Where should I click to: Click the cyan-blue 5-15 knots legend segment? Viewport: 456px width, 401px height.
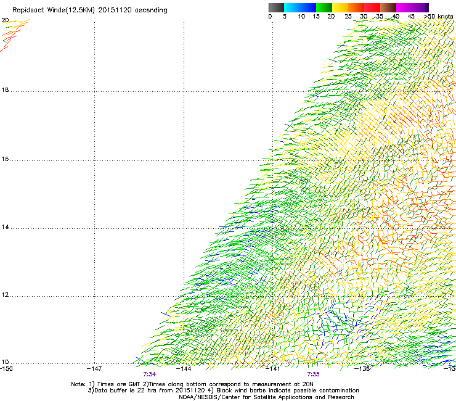(300, 7)
